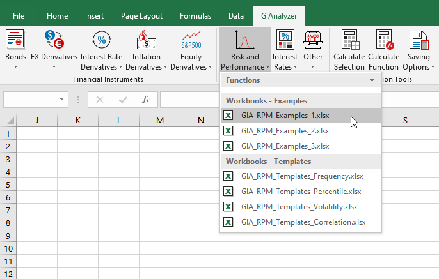
Task: Expand the Other dropdown arrow
Action: tap(313, 67)
